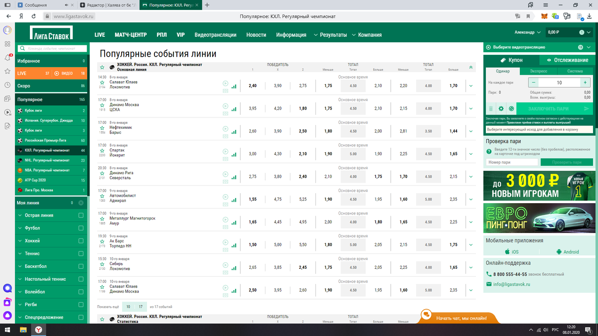The width and height of the screenshot is (598, 336).
Task: Tick the Регби checkbox
Action: (81, 305)
